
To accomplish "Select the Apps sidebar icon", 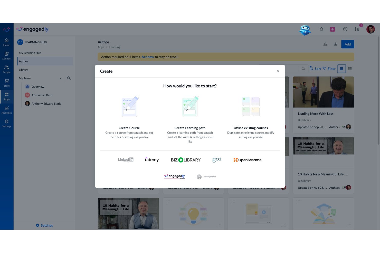I will click(7, 96).
